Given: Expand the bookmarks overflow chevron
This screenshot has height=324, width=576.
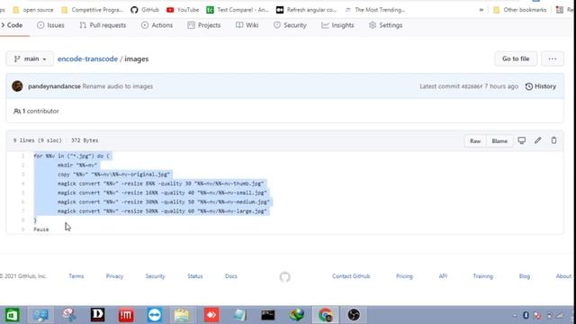Looking at the screenshot, I should coord(481,10).
